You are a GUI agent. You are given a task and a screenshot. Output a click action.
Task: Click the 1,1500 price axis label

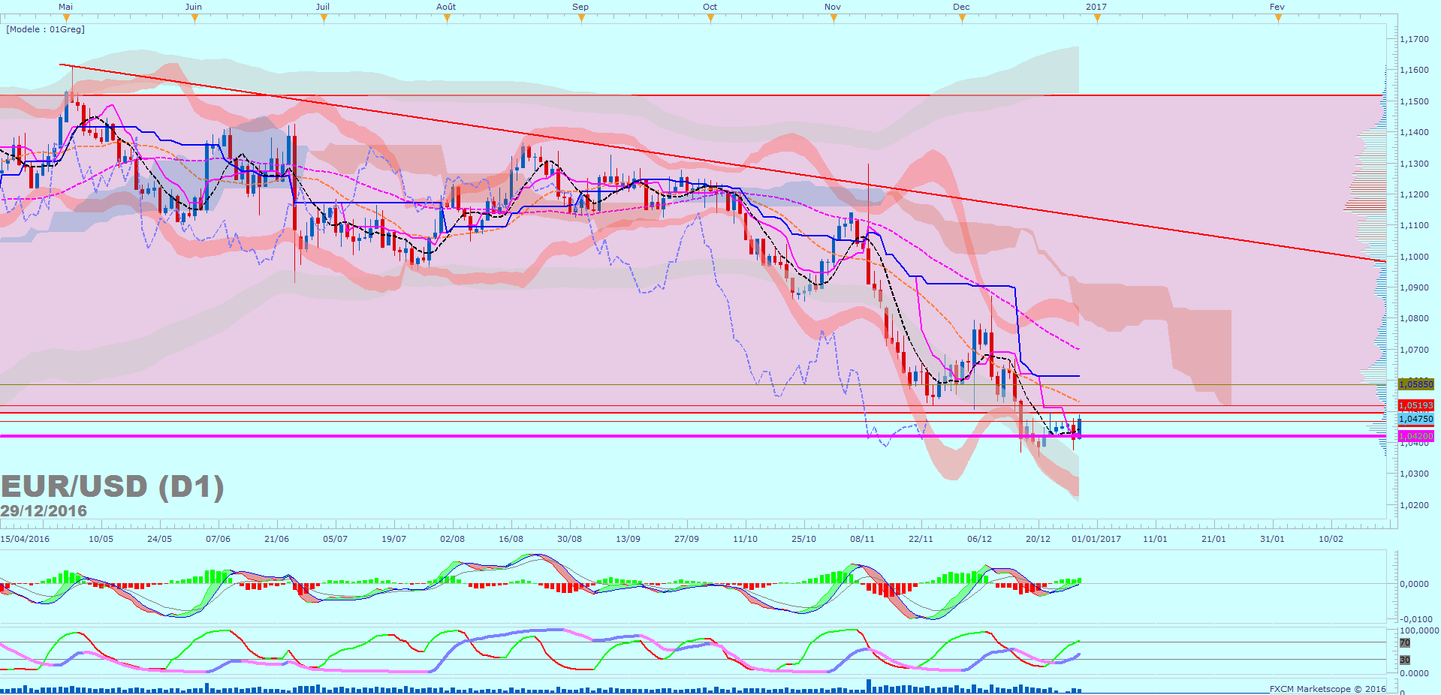(1413, 101)
